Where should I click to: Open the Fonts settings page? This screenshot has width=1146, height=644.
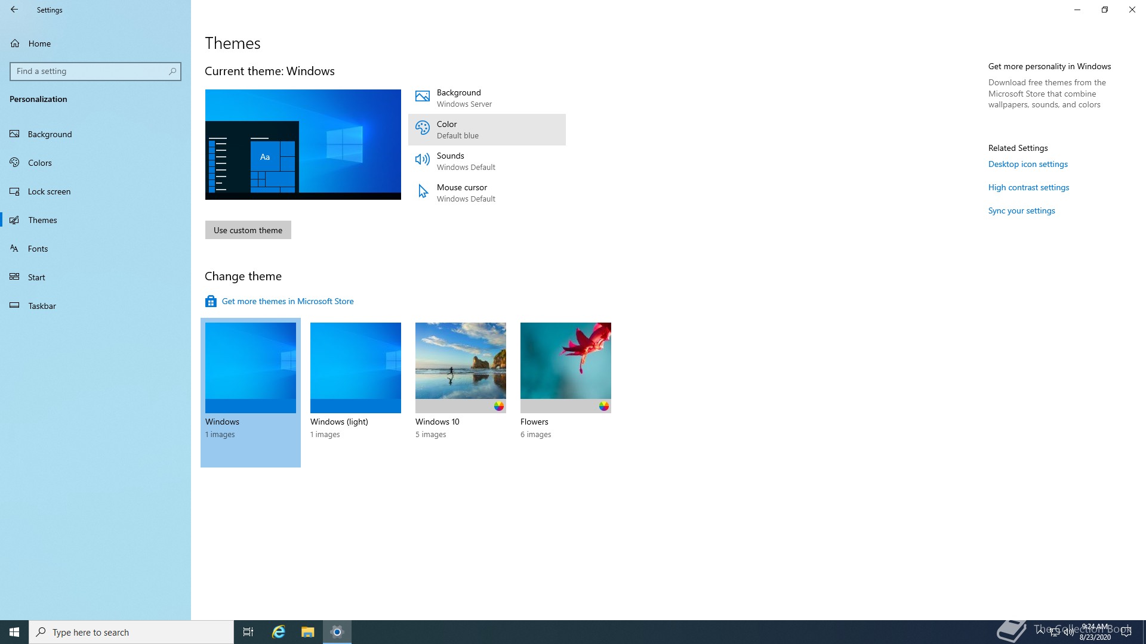[x=95, y=249]
